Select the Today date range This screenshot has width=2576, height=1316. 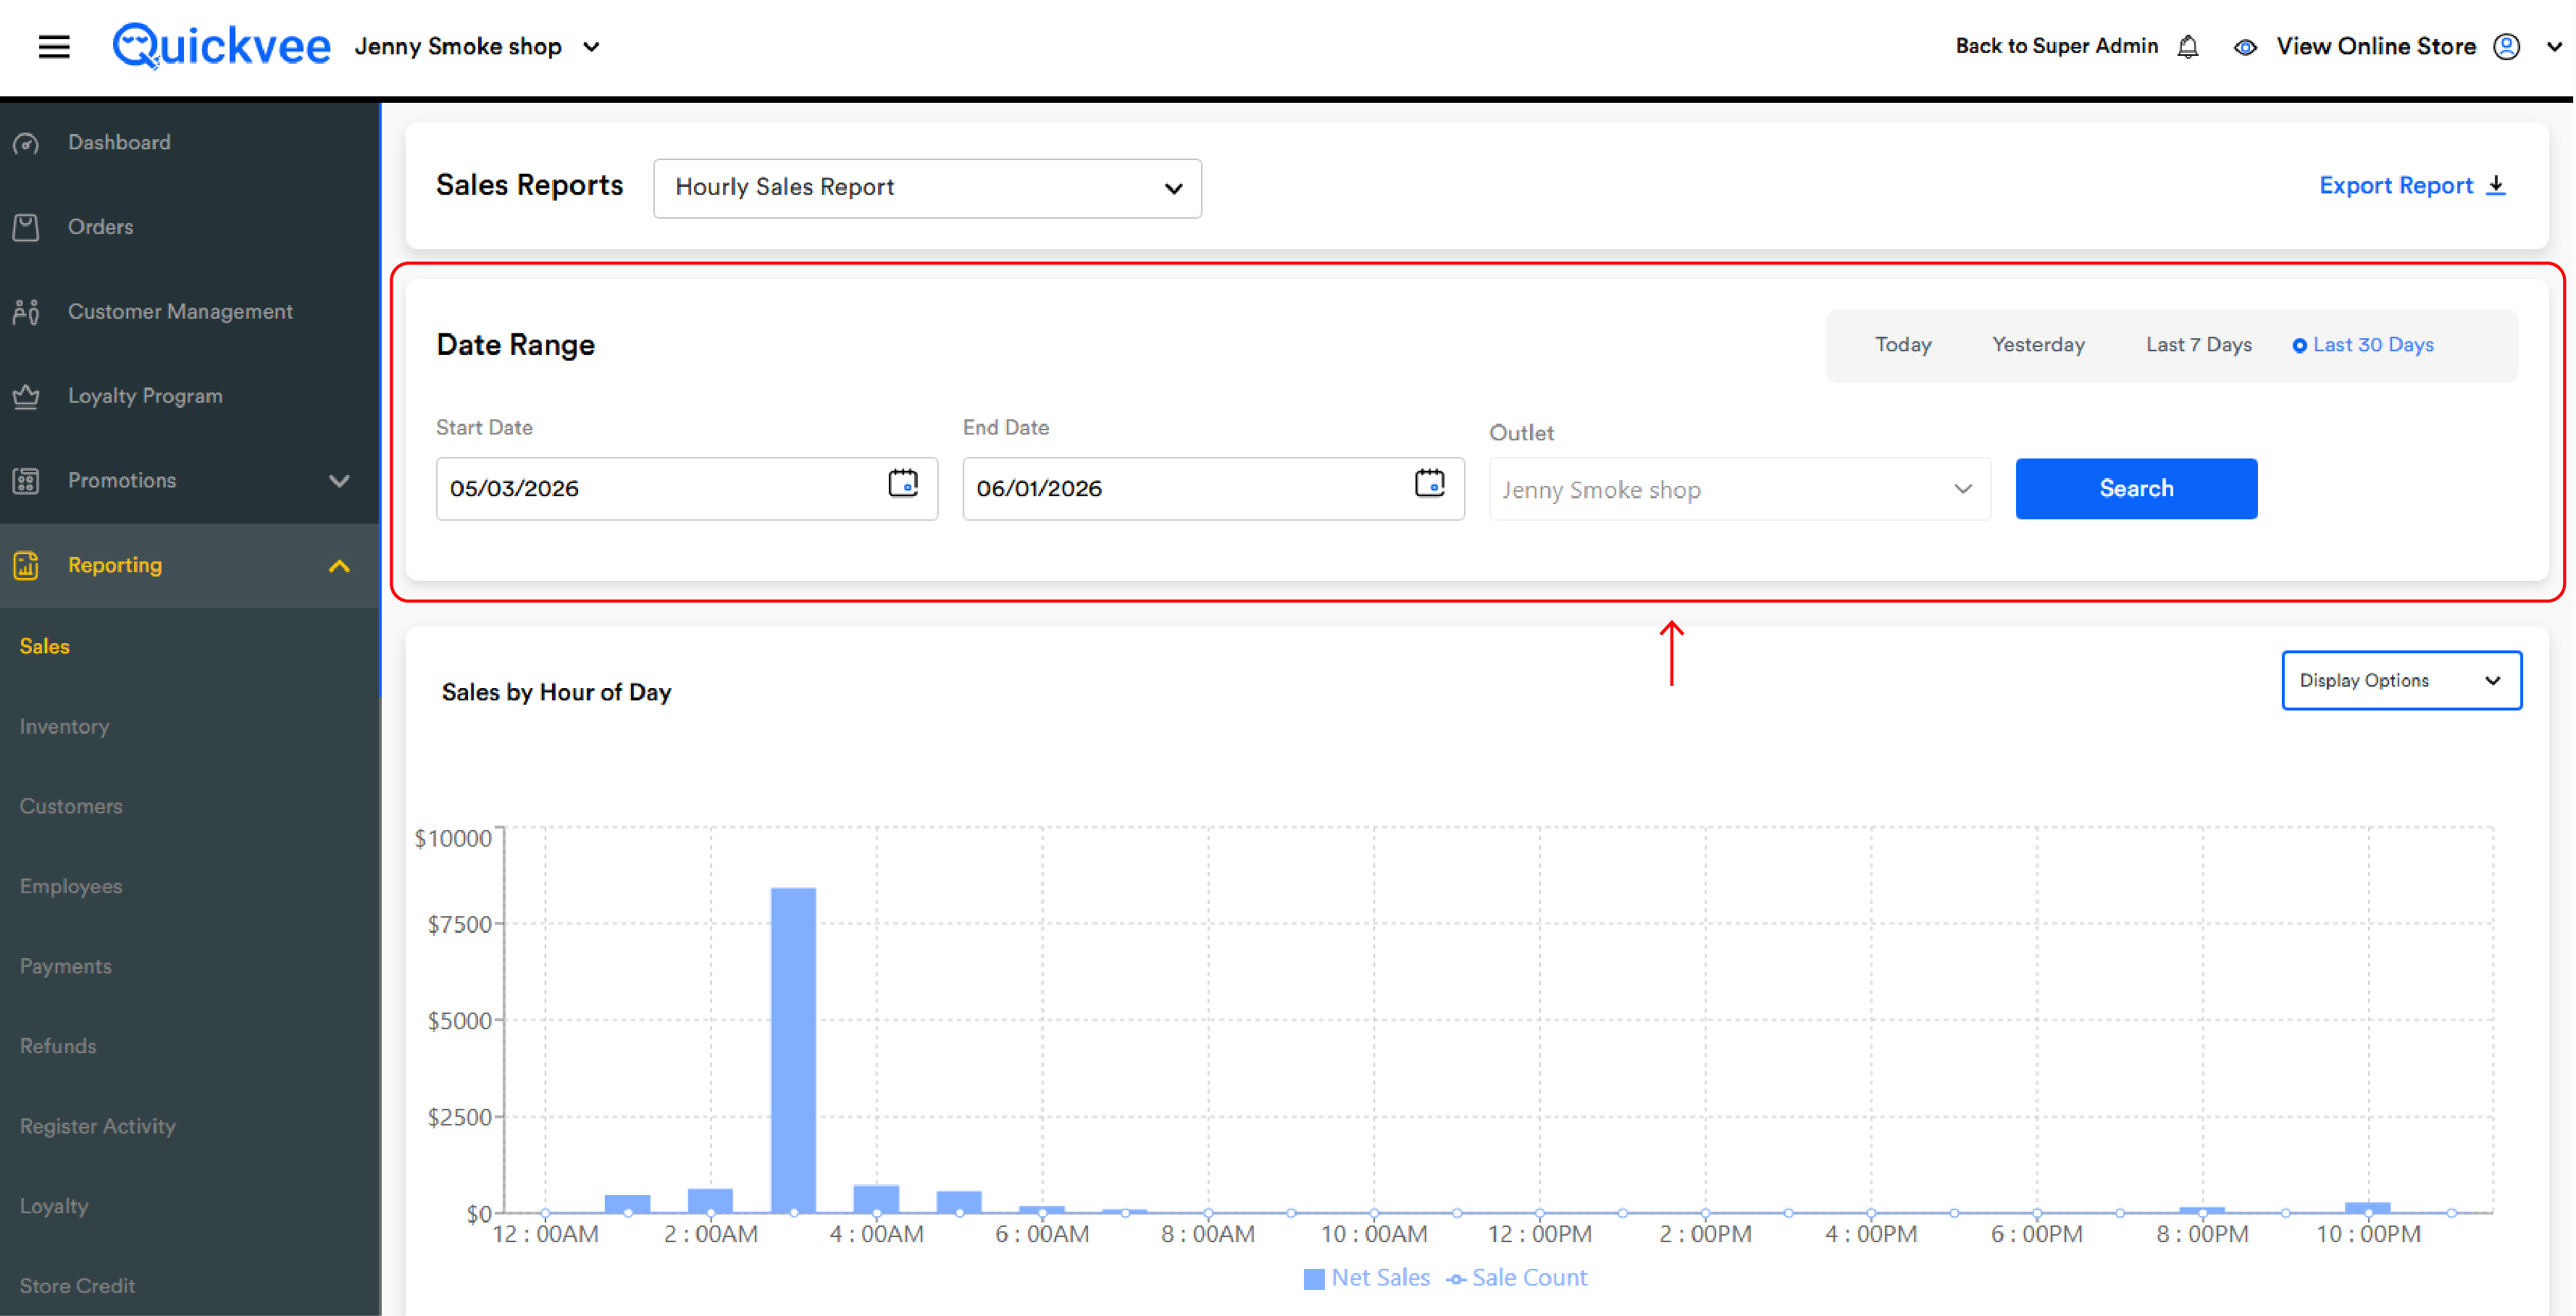[x=1903, y=344]
